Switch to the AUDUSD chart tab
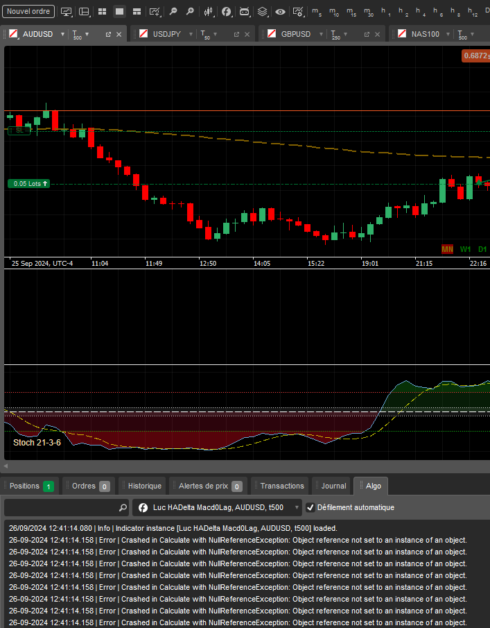Screen dimensions: 490x628 click(x=37, y=34)
